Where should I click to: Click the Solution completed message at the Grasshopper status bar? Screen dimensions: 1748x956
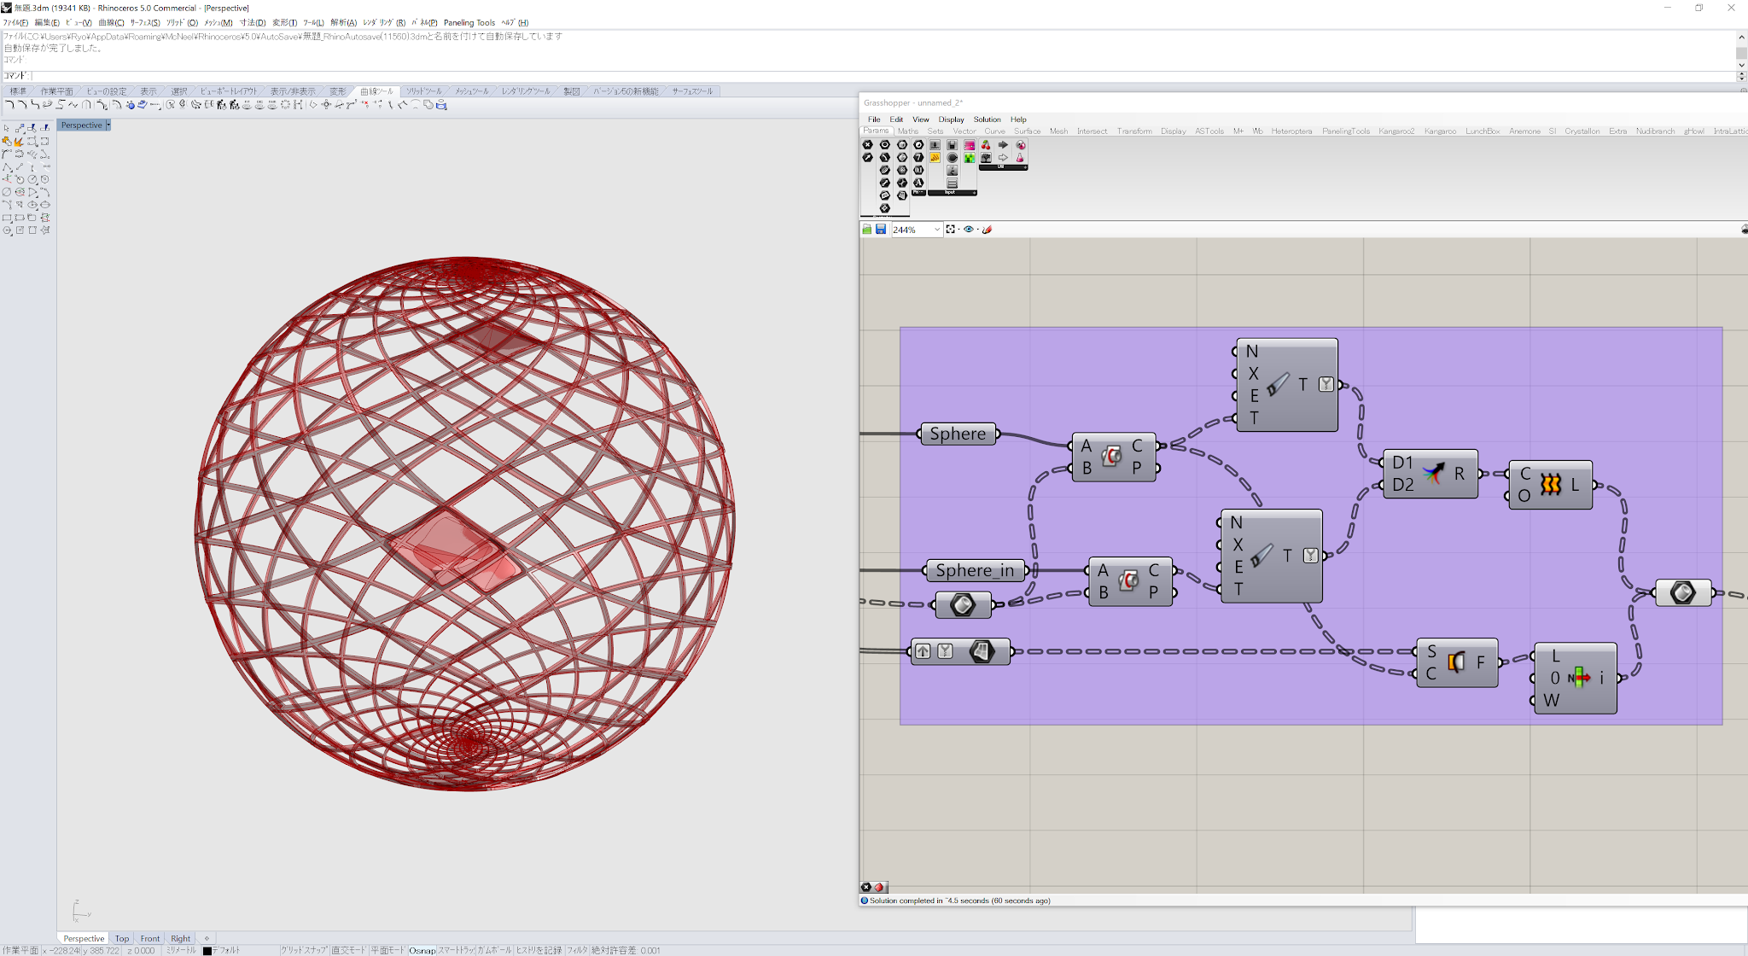(x=956, y=901)
